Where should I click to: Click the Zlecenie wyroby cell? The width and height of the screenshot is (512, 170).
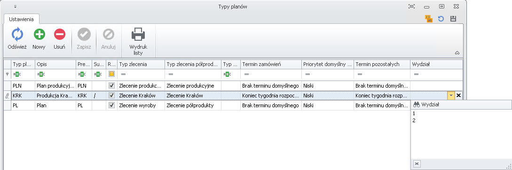pyautogui.click(x=141, y=106)
